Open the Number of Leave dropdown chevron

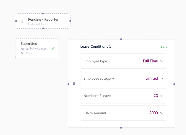tap(162, 96)
